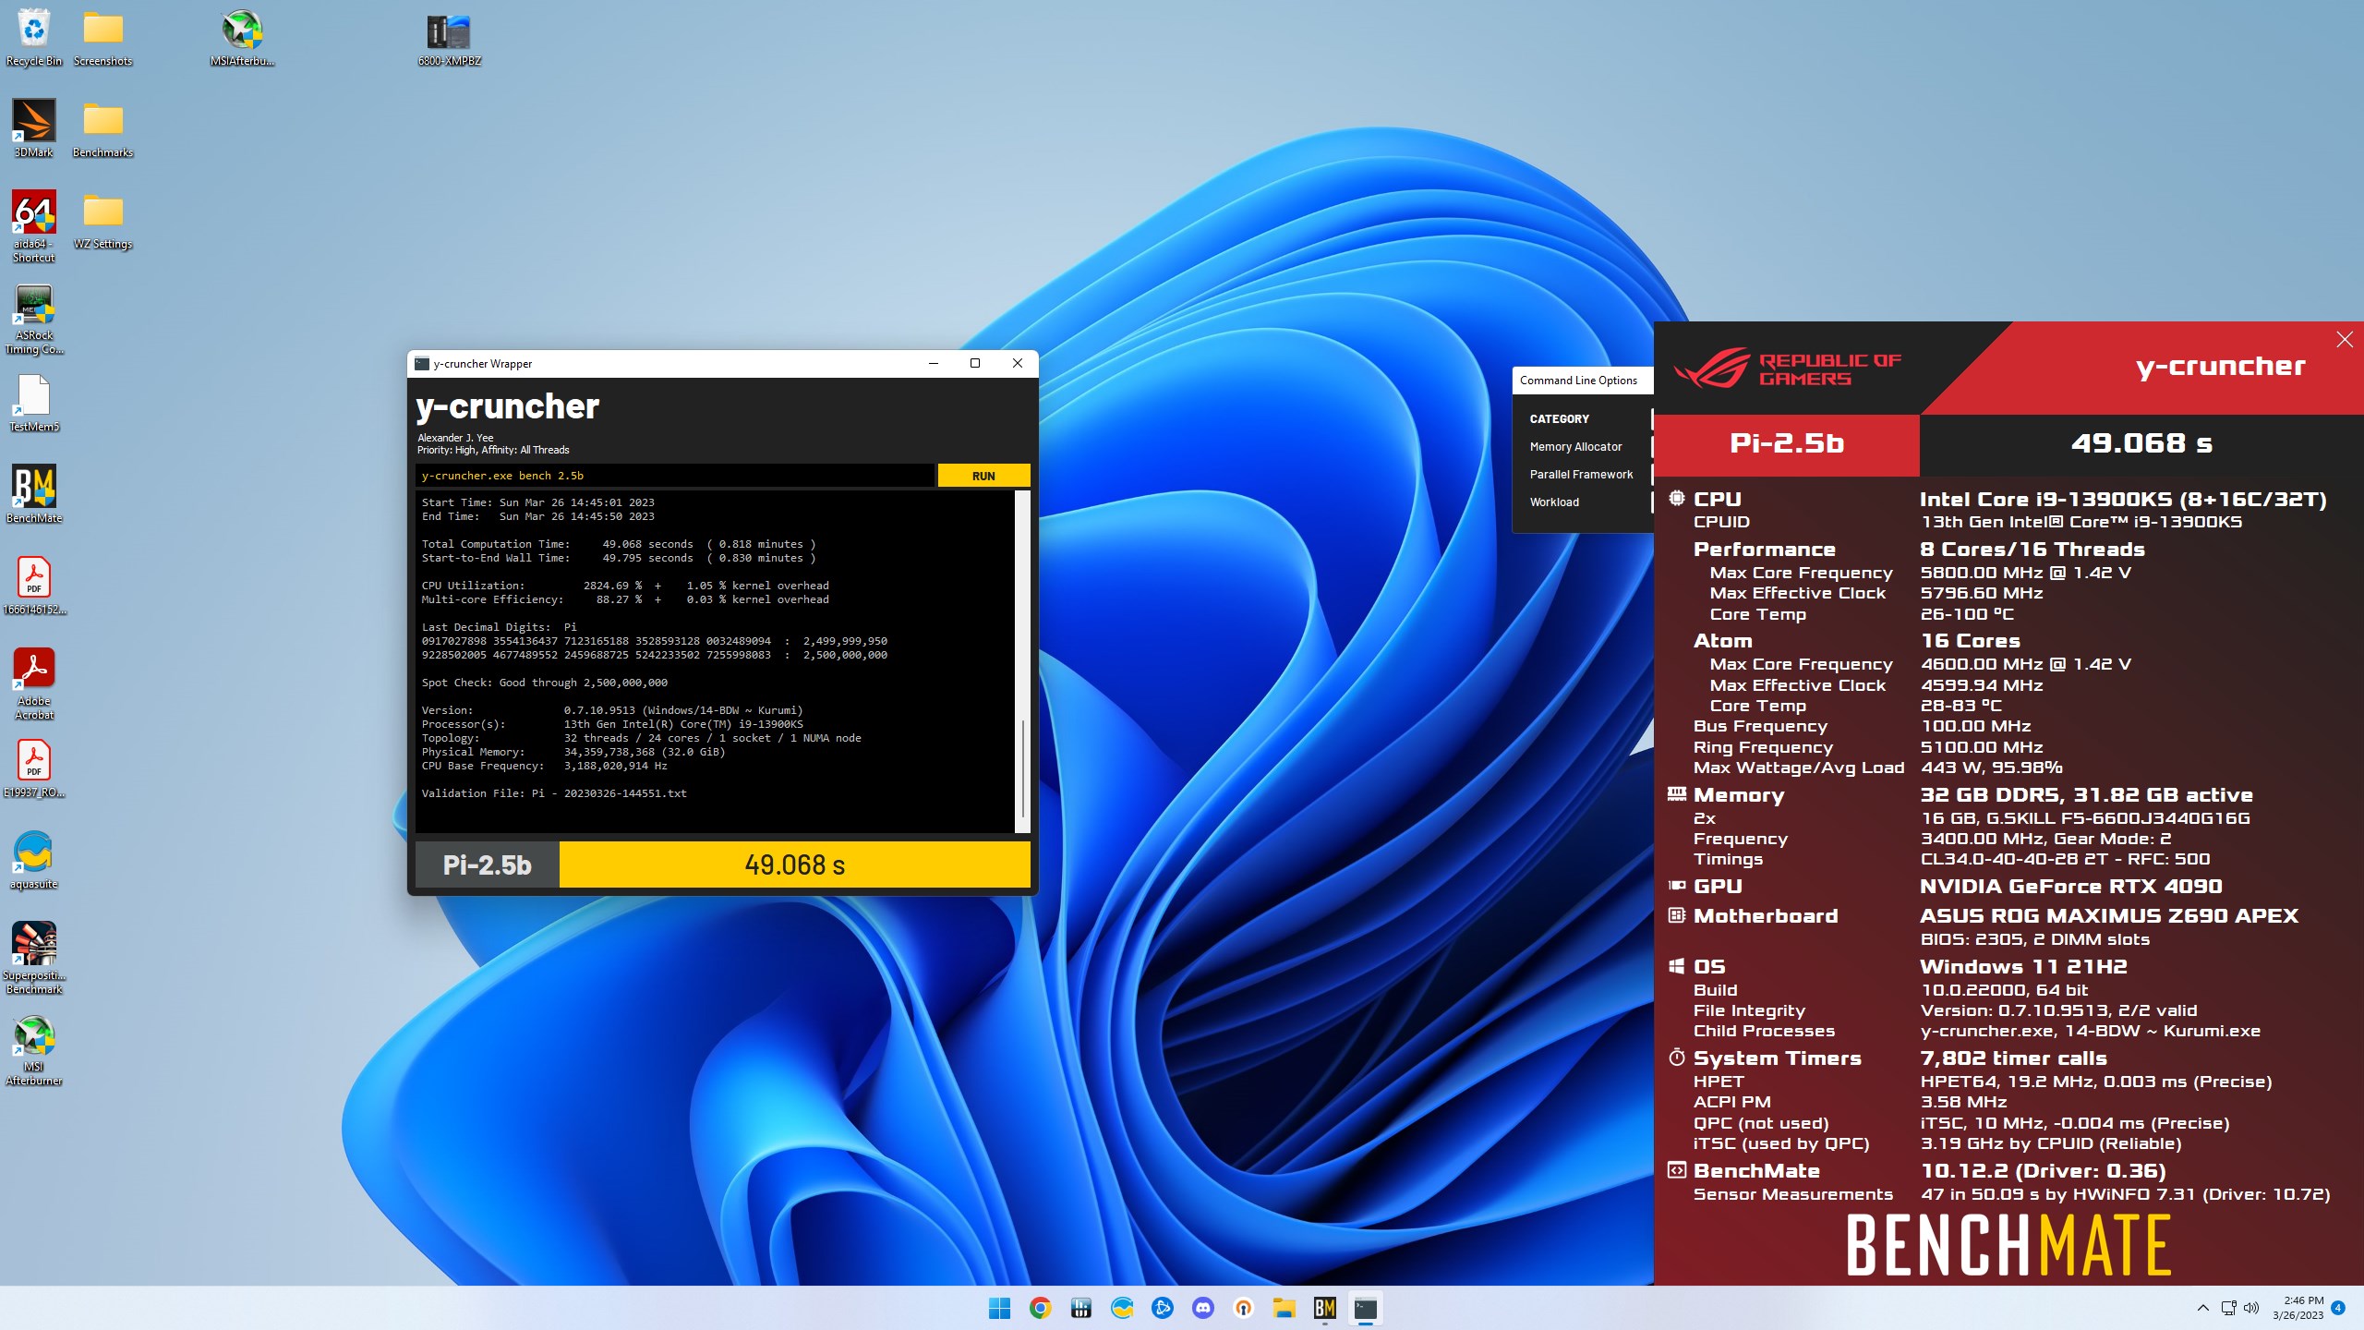Click the CPU chip icon in results
2364x1330 pixels.
point(1676,499)
